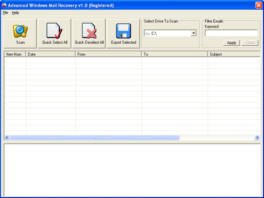Export selected emails with the floppy icon

(x=123, y=33)
